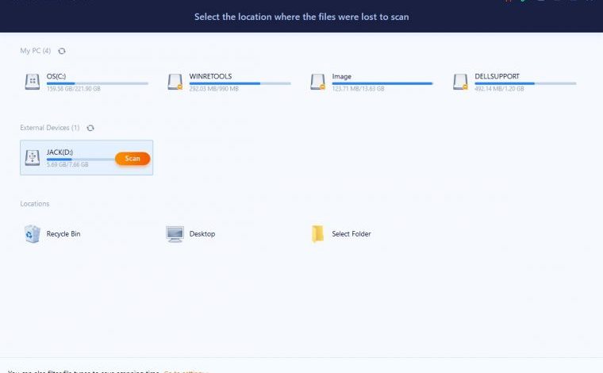Select the Image partition drive icon
Image resolution: width=603 pixels, height=373 pixels.
click(317, 82)
